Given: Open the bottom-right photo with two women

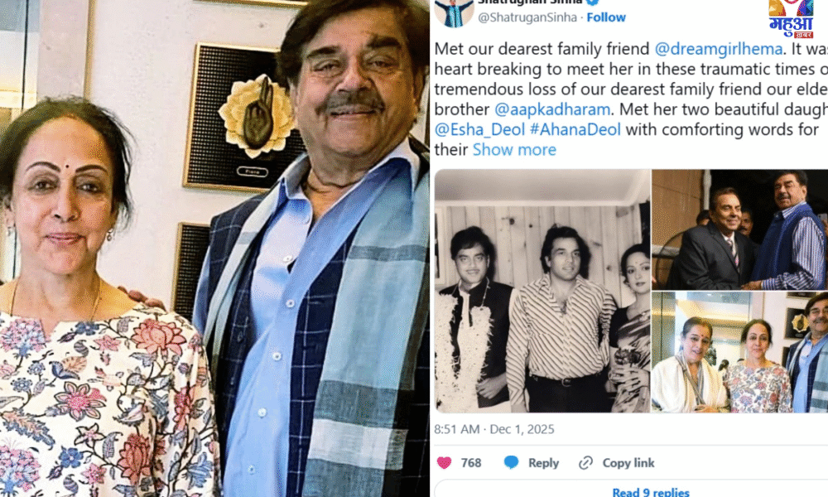Looking at the screenshot, I should [x=739, y=352].
